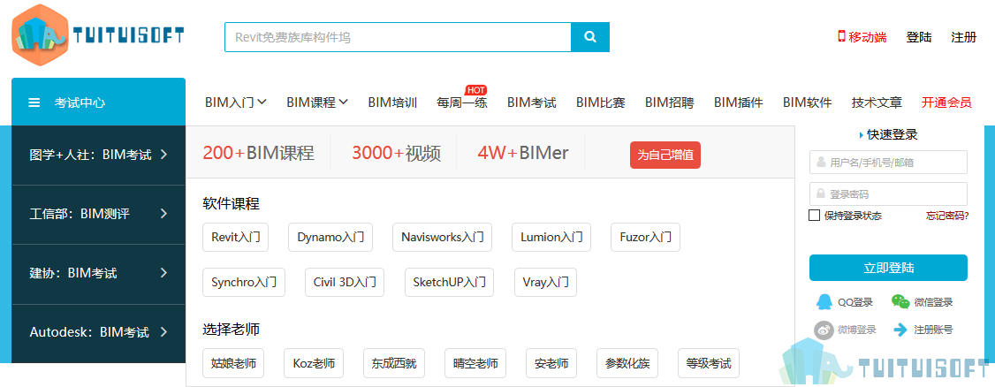995x387 pixels.
Task: Click the 考试中心 sidebar header
Action: (x=98, y=102)
